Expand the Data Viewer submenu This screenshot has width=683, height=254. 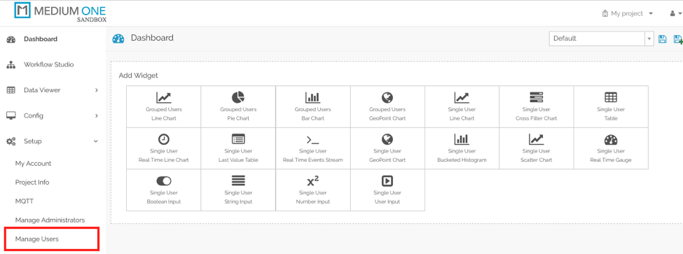[x=53, y=90]
